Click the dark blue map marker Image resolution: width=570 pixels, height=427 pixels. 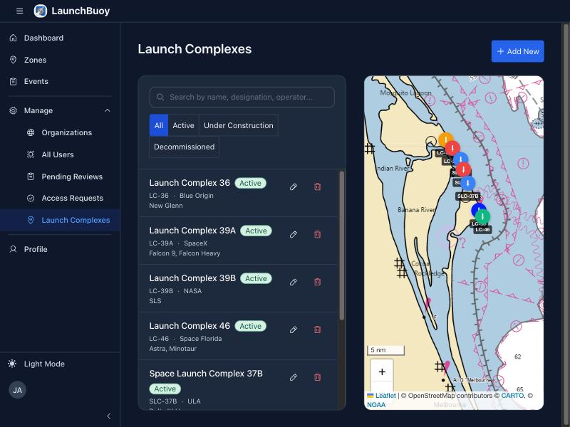(x=477, y=209)
